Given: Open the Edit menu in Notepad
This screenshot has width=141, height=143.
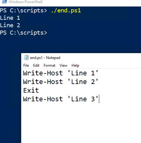Looking at the screenshot, I should tap(36, 65).
